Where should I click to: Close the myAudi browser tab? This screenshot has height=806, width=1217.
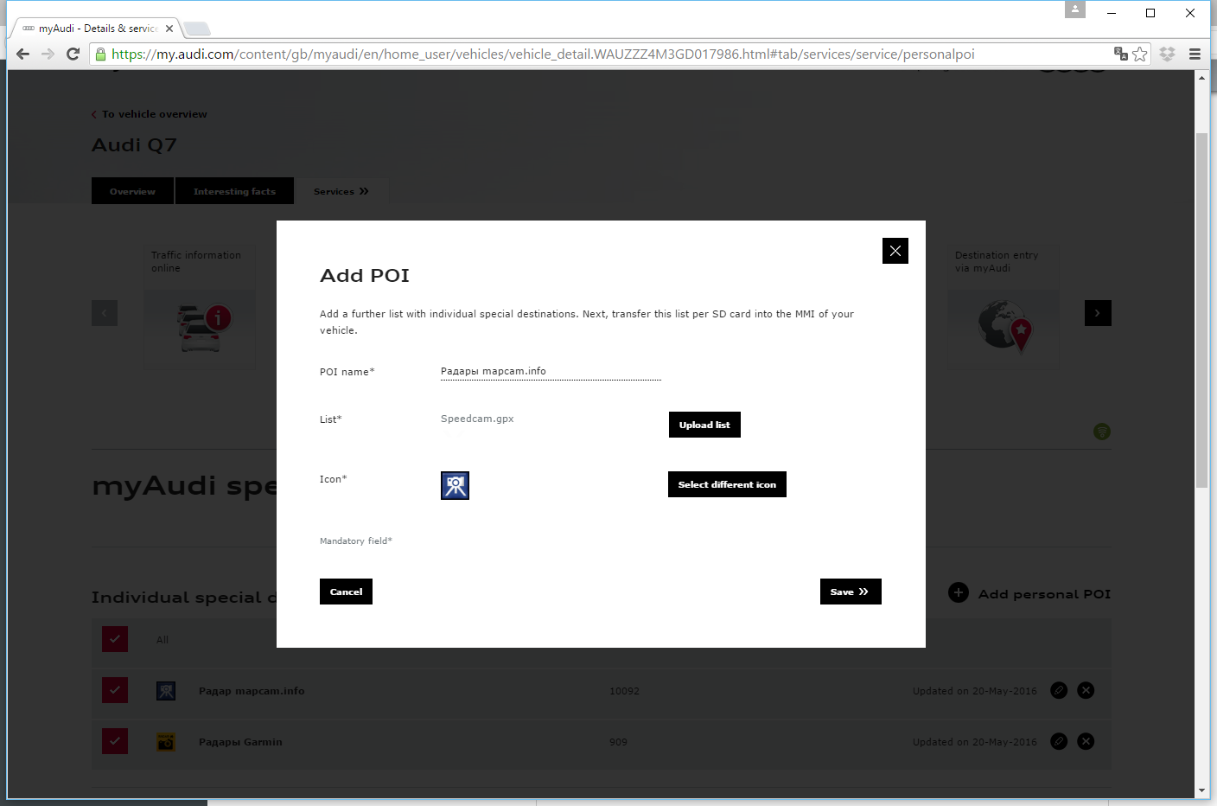tap(169, 29)
